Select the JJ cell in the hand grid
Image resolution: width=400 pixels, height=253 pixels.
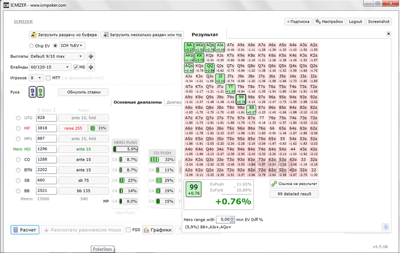click(x=220, y=78)
